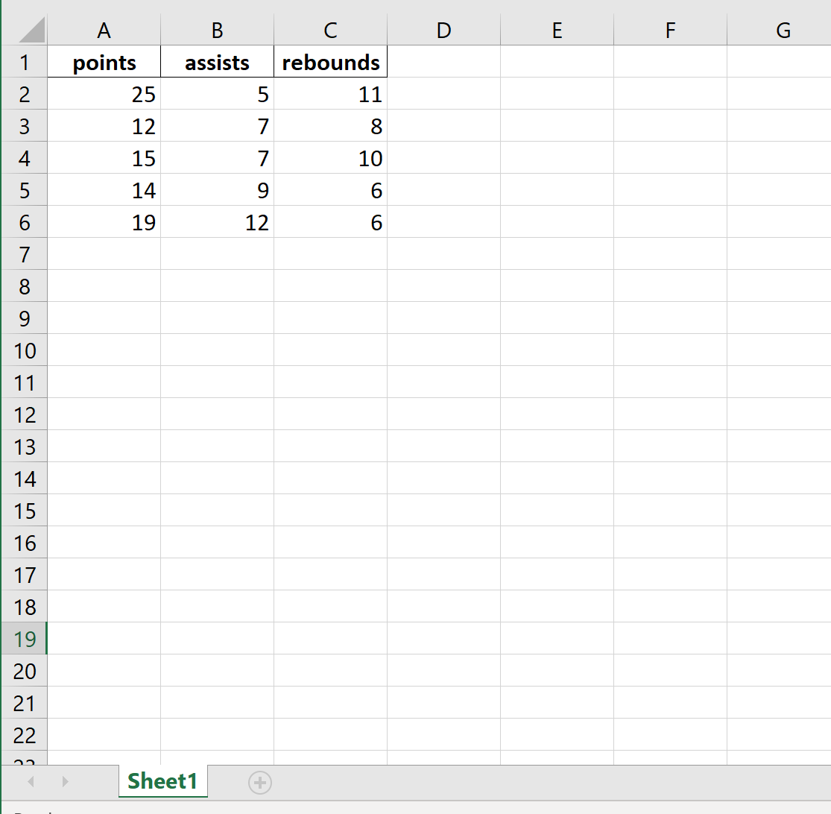Select column E header
The width and height of the screenshot is (831, 814).
click(x=557, y=31)
